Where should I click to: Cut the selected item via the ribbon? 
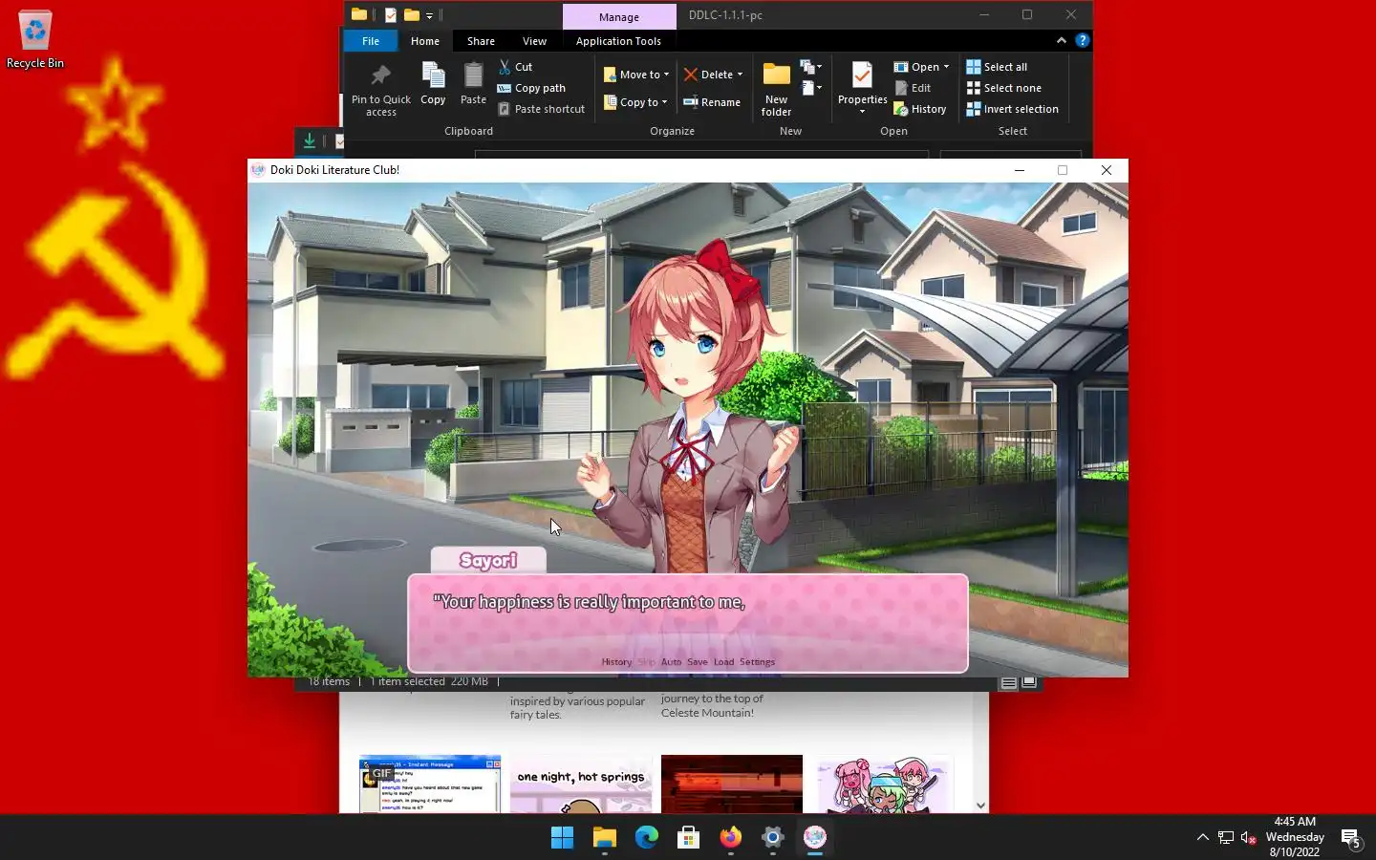pyautogui.click(x=515, y=67)
